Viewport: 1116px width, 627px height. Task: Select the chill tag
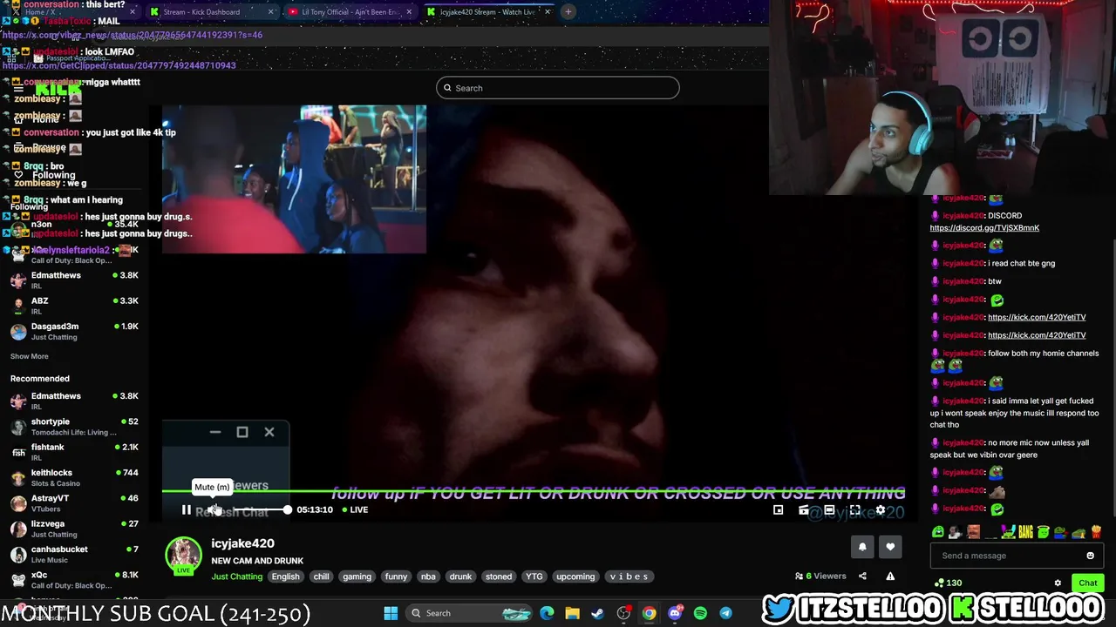coord(322,576)
